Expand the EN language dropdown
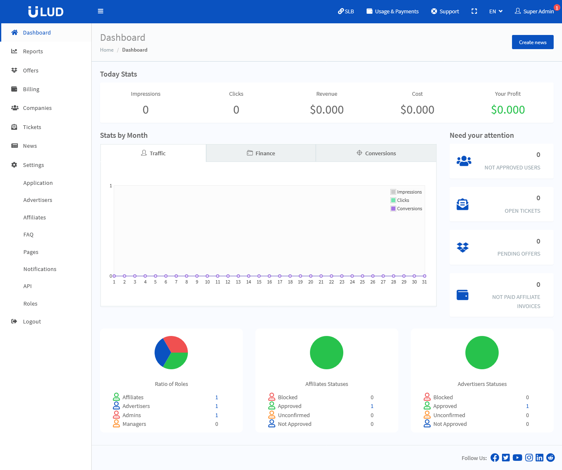The image size is (562, 470). pos(495,12)
